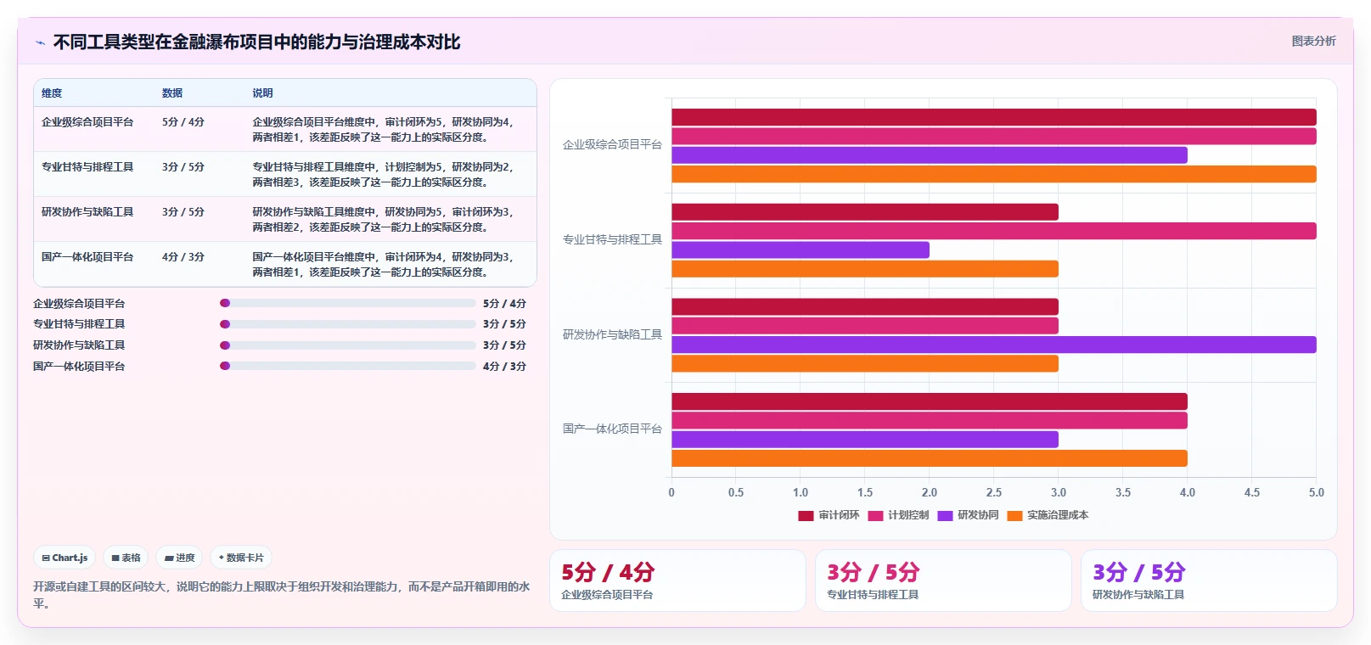Click the 4分 / 3分 value in the table
Screen dimensions: 1371x645
[183, 257]
